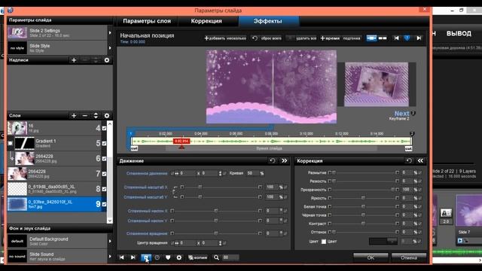Confirm with the OK button
This screenshot has width=482, height=271.
[x=371, y=257]
